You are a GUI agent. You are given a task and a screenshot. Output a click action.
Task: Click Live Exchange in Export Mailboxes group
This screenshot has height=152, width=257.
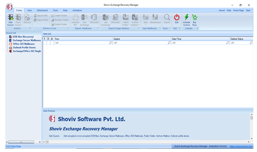click(x=84, y=20)
